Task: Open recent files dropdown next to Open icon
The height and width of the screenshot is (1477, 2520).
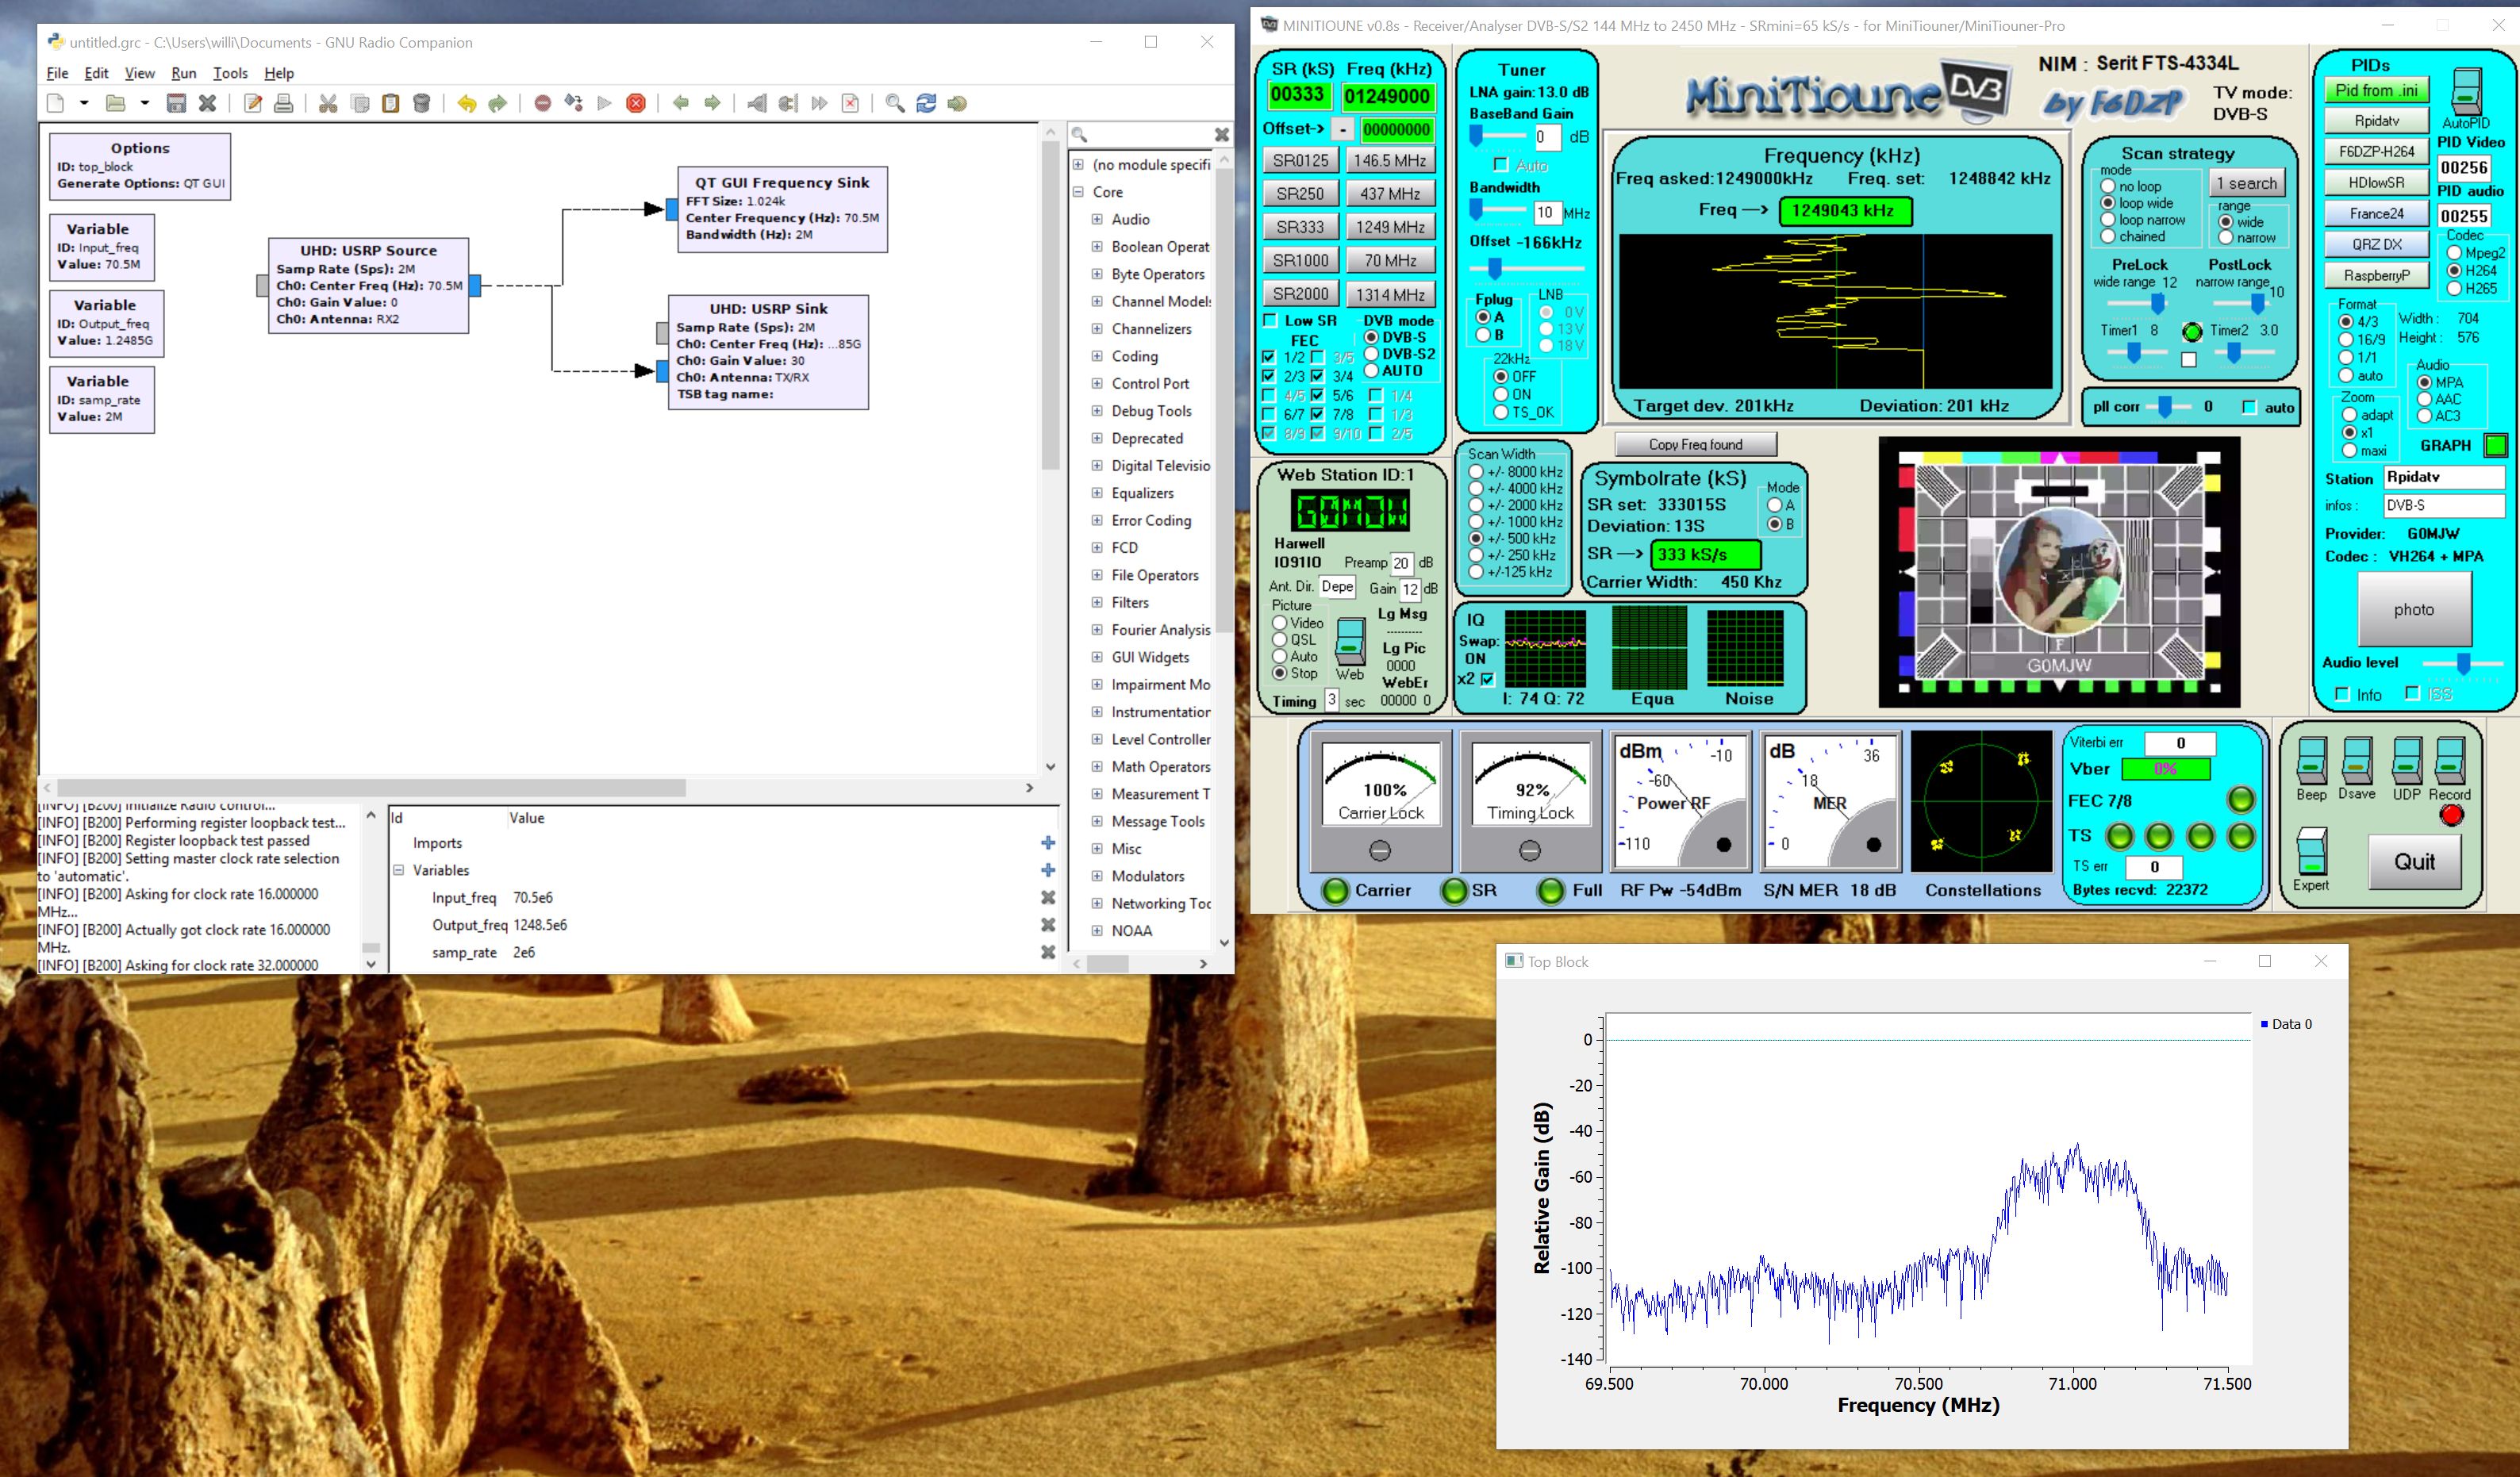Action: click(144, 103)
